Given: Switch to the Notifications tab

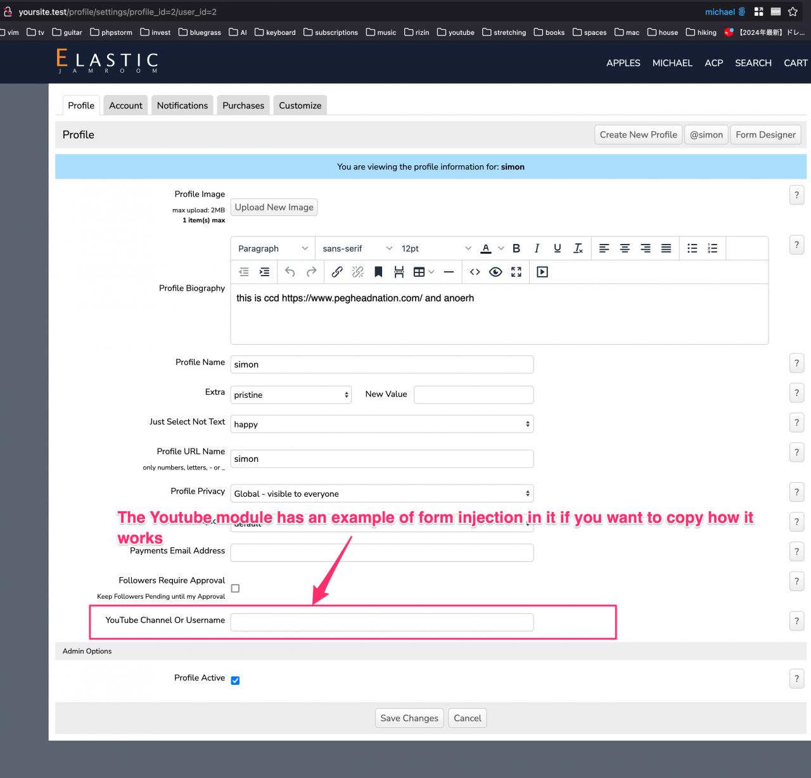Looking at the screenshot, I should (x=182, y=105).
